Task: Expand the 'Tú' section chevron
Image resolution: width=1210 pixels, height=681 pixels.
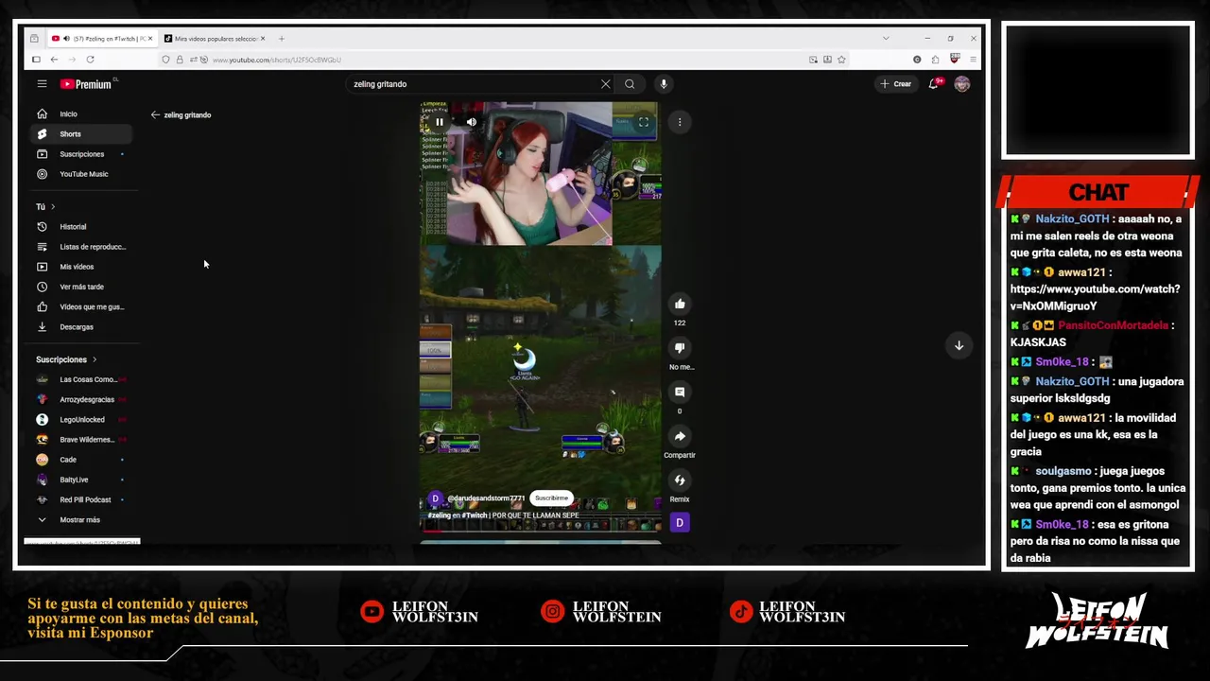Action: [53, 206]
